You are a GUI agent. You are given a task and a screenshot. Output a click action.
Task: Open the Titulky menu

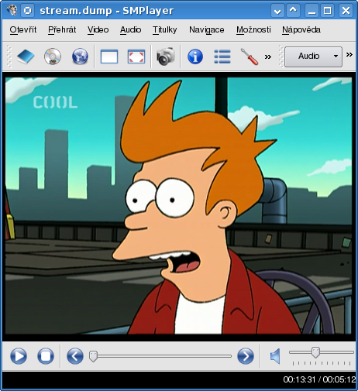point(164,29)
